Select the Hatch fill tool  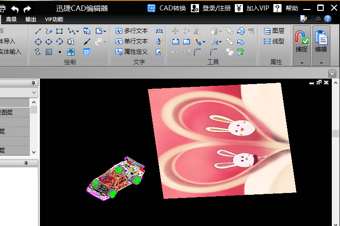click(x=49, y=52)
